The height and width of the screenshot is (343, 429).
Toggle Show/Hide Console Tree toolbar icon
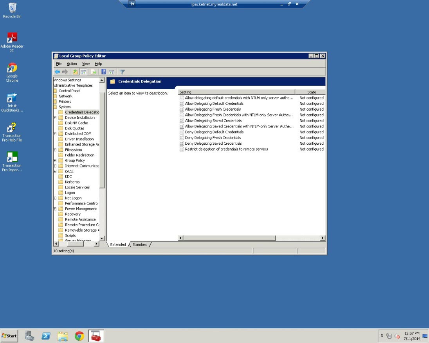click(83, 72)
